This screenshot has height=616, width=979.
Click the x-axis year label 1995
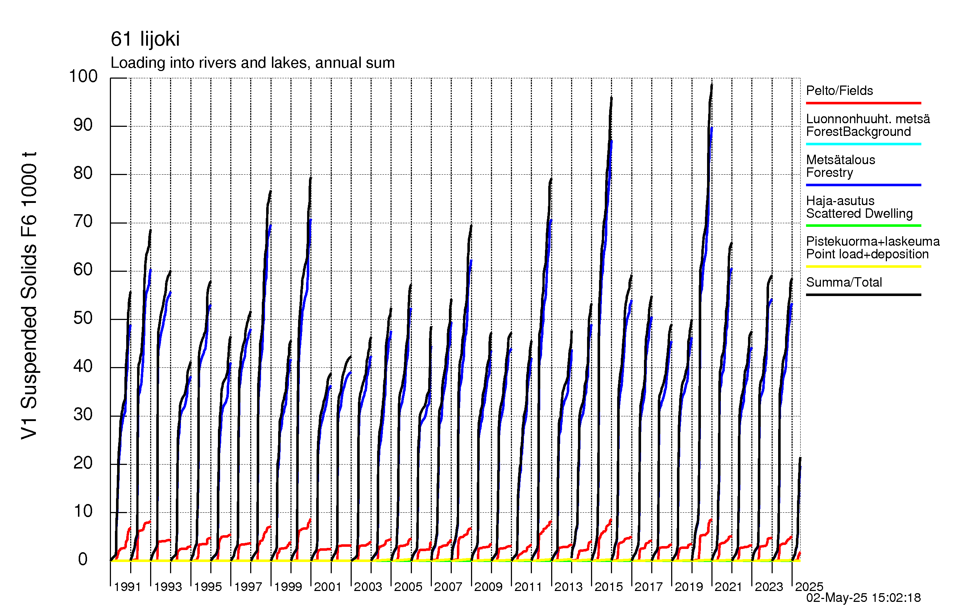pyautogui.click(x=208, y=587)
